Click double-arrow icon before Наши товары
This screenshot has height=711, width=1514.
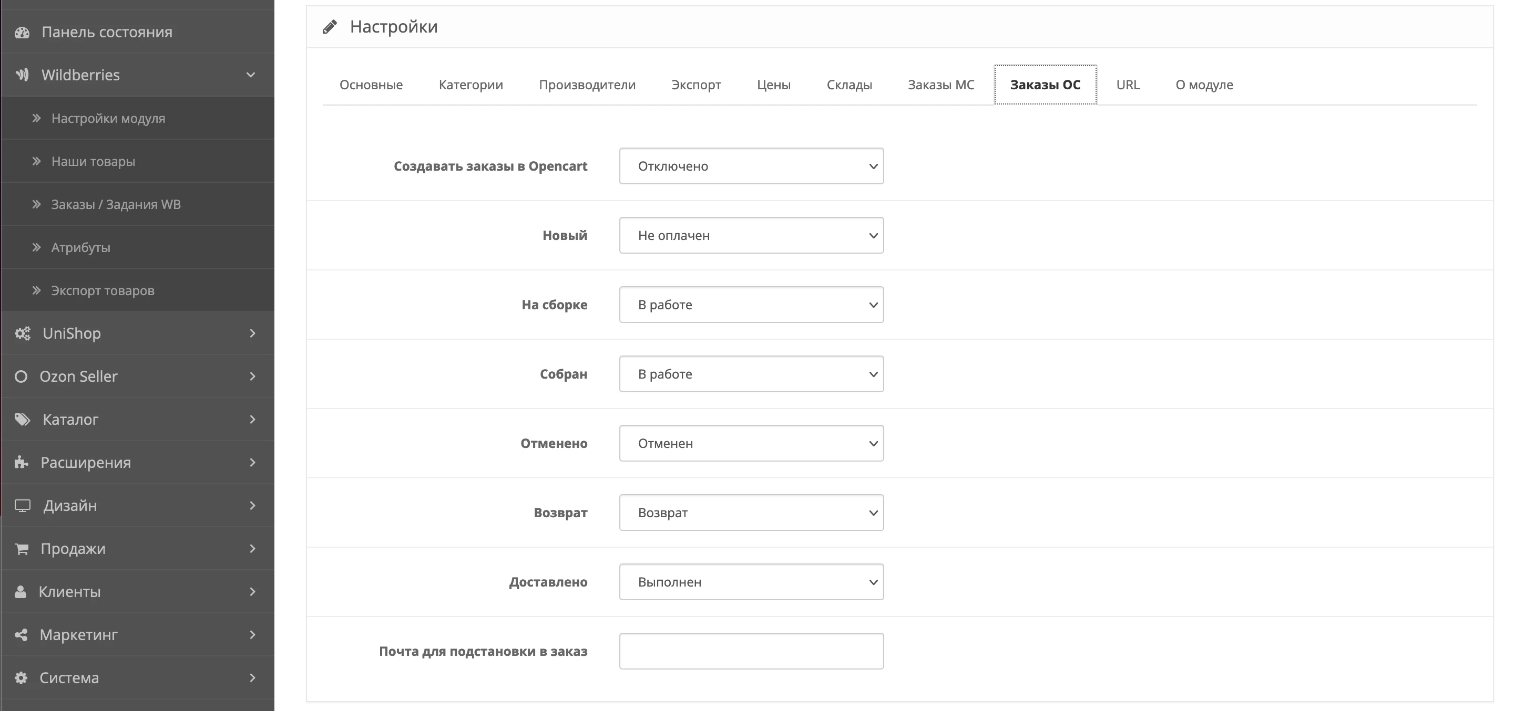36,161
